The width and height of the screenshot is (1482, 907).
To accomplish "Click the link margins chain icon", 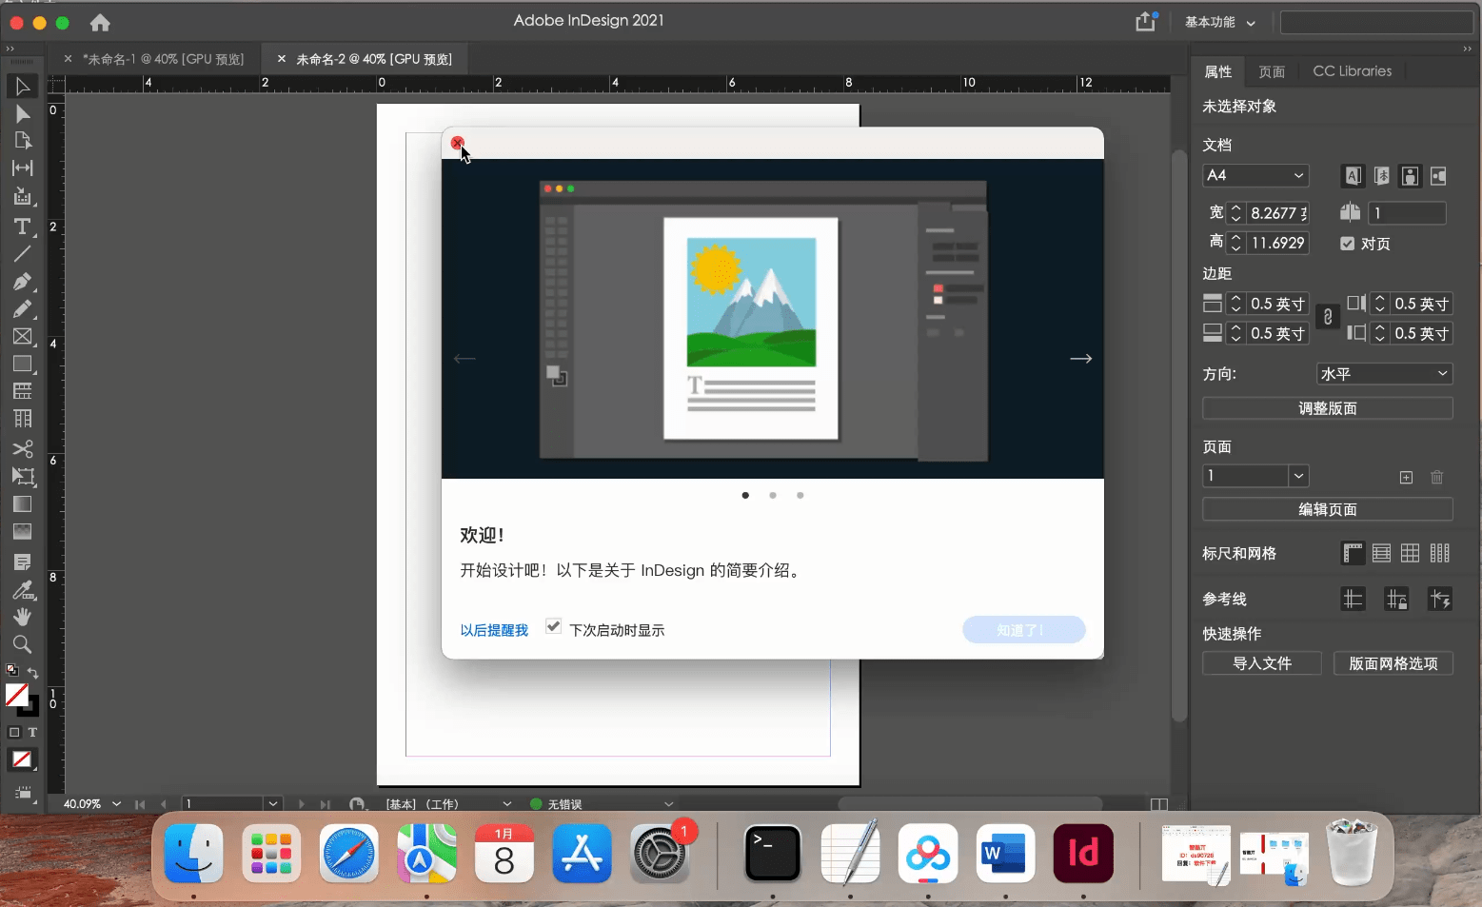I will click(x=1328, y=318).
